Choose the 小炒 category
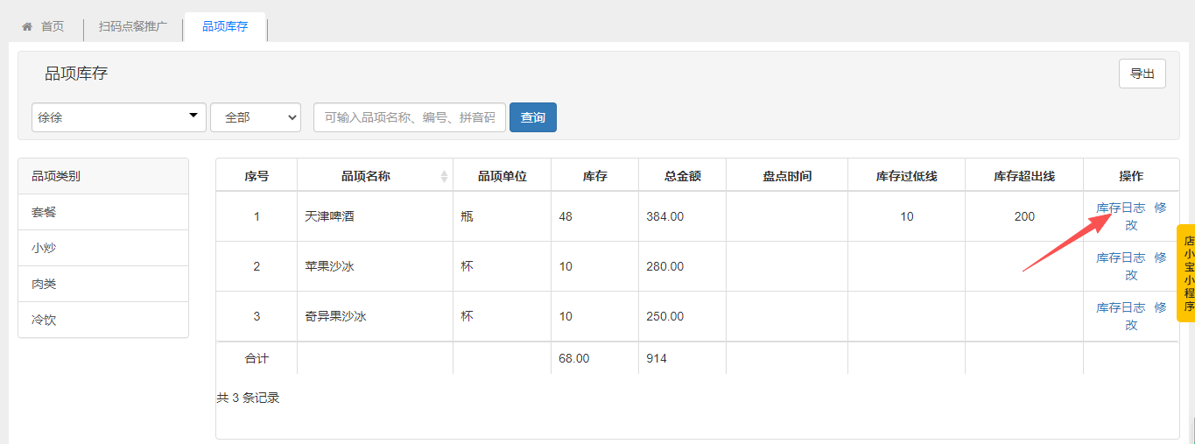Image resolution: width=1195 pixels, height=444 pixels. [103, 248]
